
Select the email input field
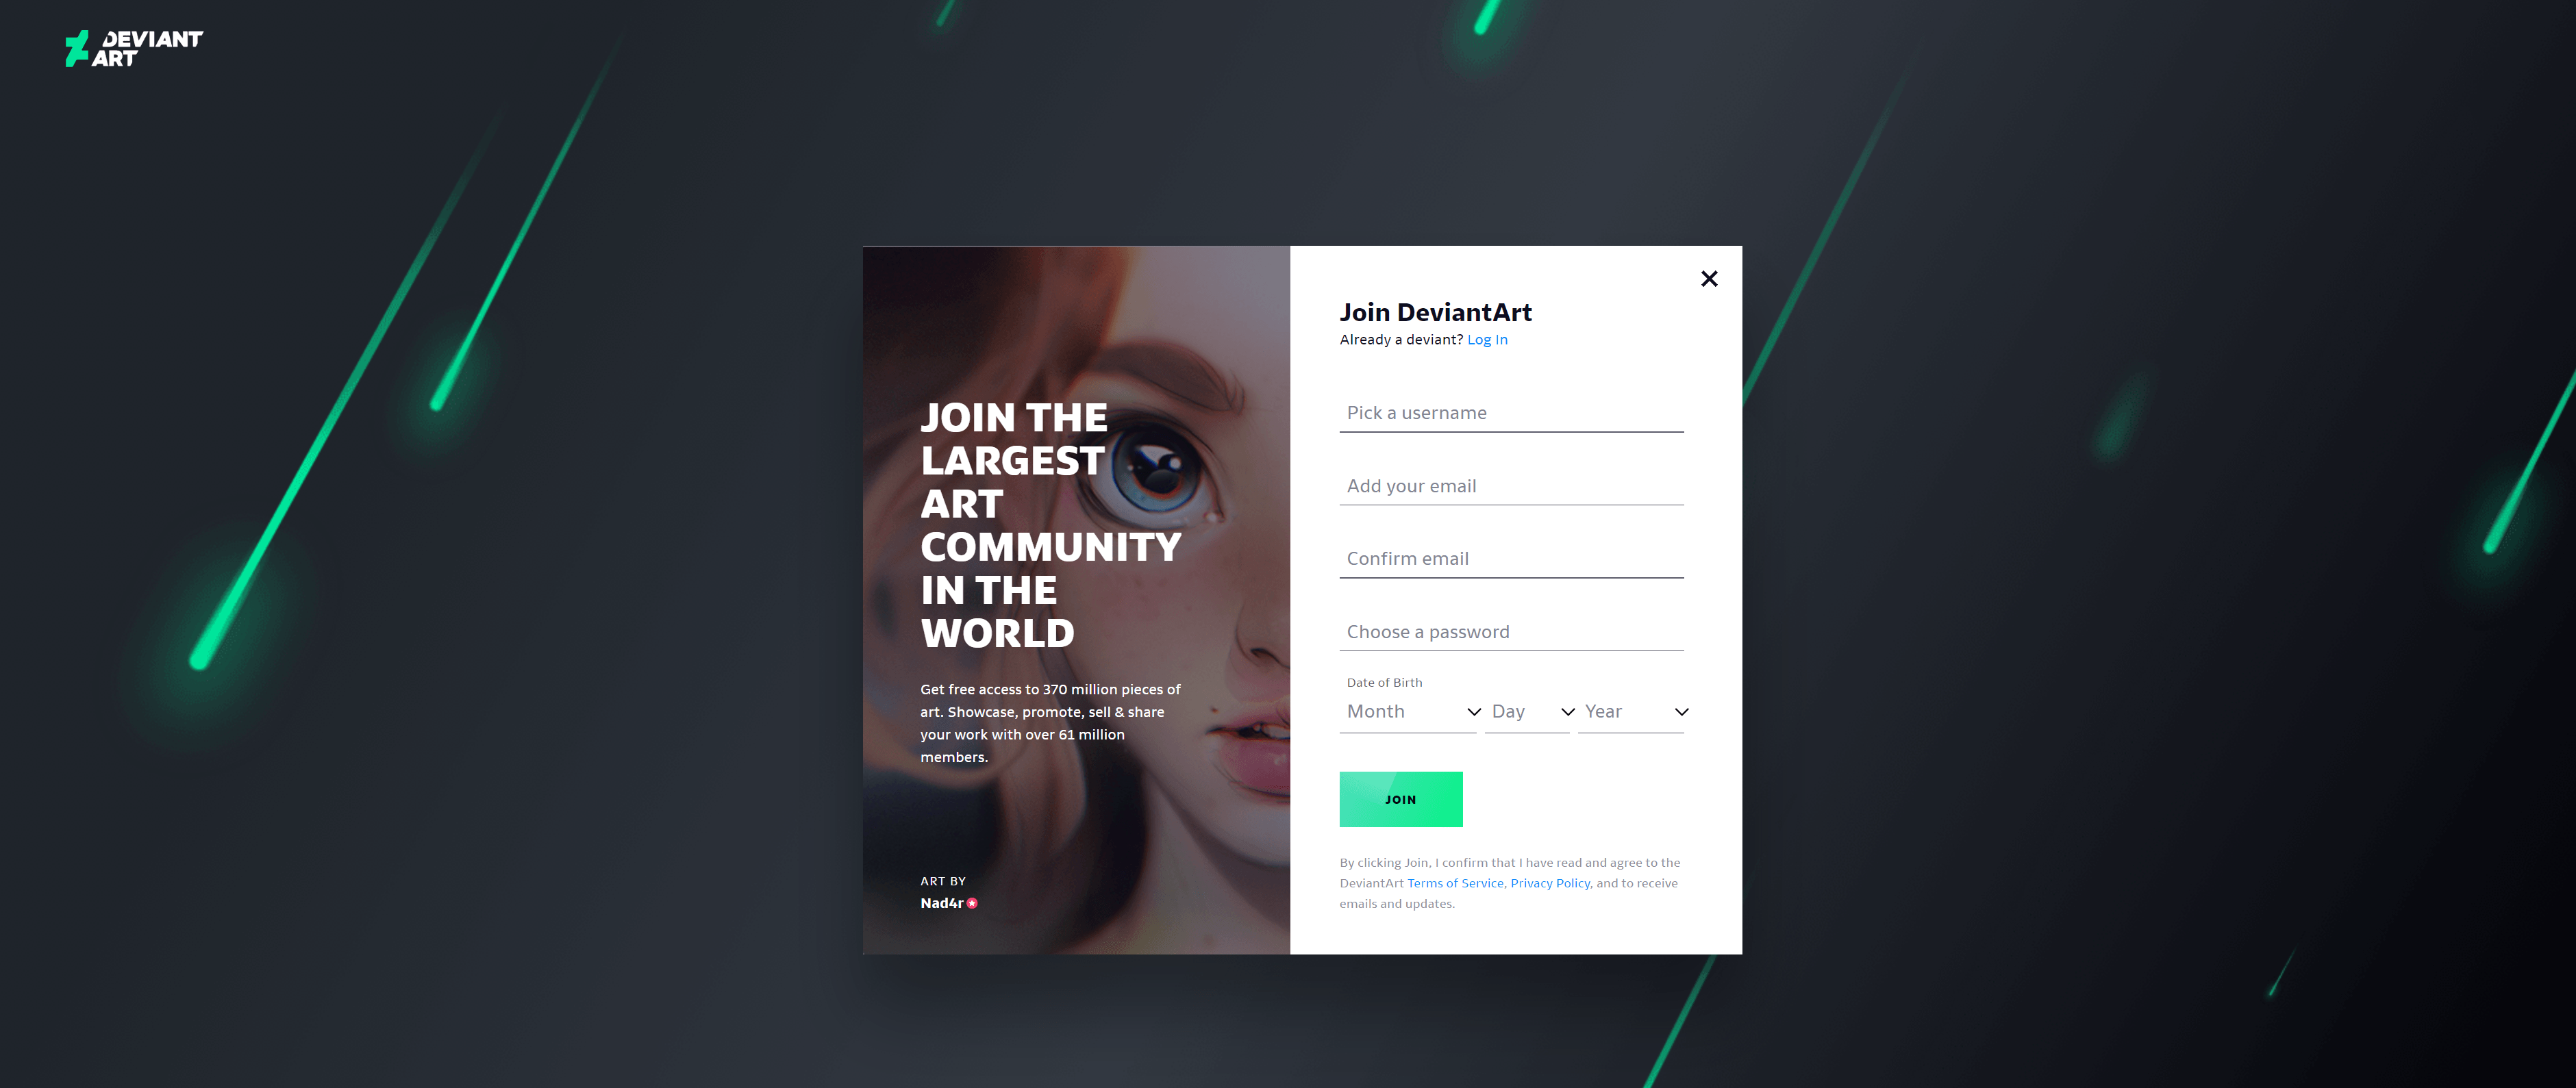click(1512, 485)
